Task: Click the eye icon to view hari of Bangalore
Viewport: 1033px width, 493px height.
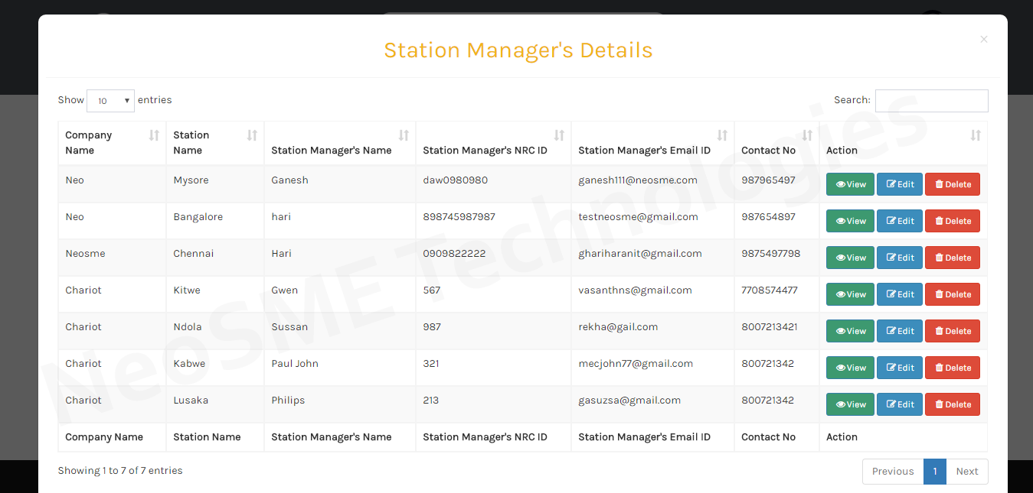Action: click(839, 221)
